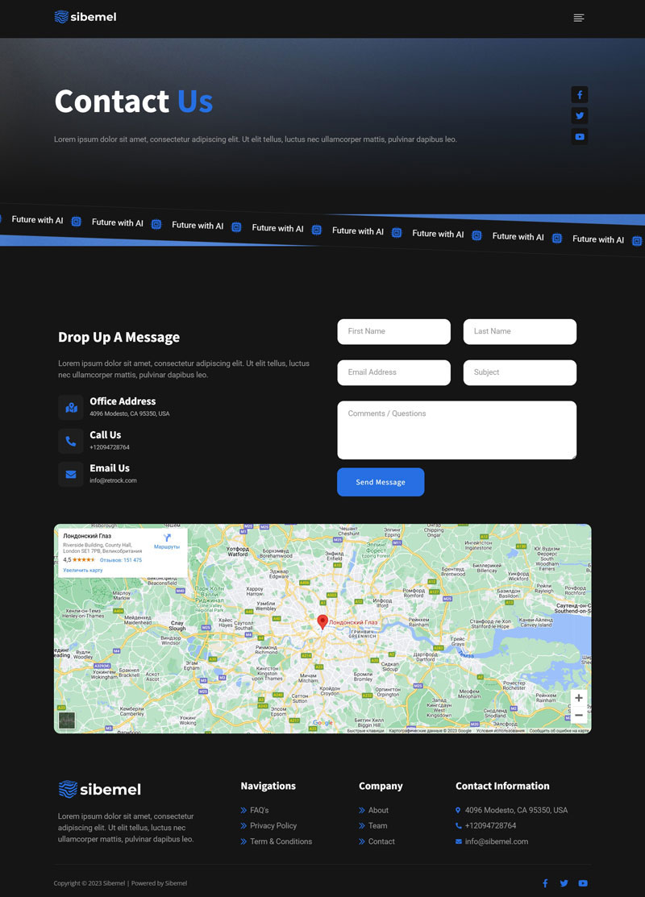Click the Drop Up A Message heading

click(119, 337)
